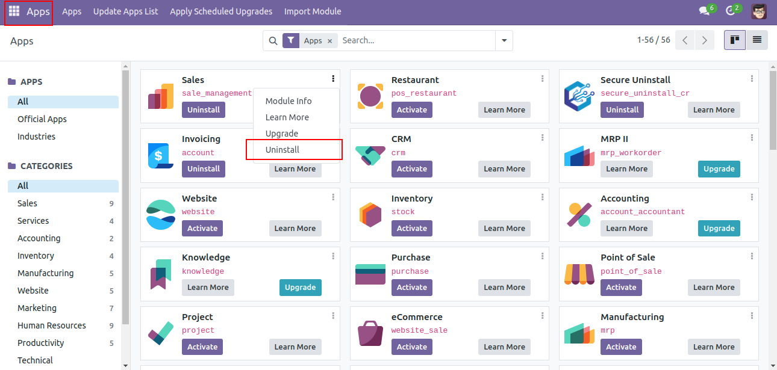Click the eCommerce app icon

tap(370, 333)
